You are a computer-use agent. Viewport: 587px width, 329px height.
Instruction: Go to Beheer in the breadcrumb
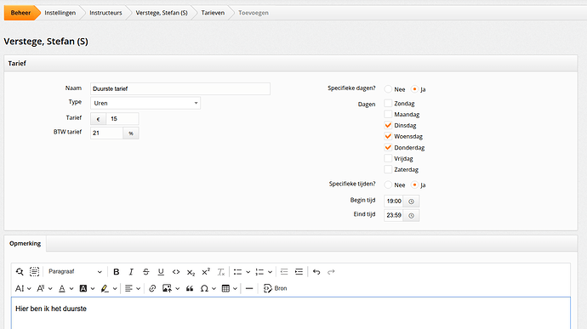[20, 13]
